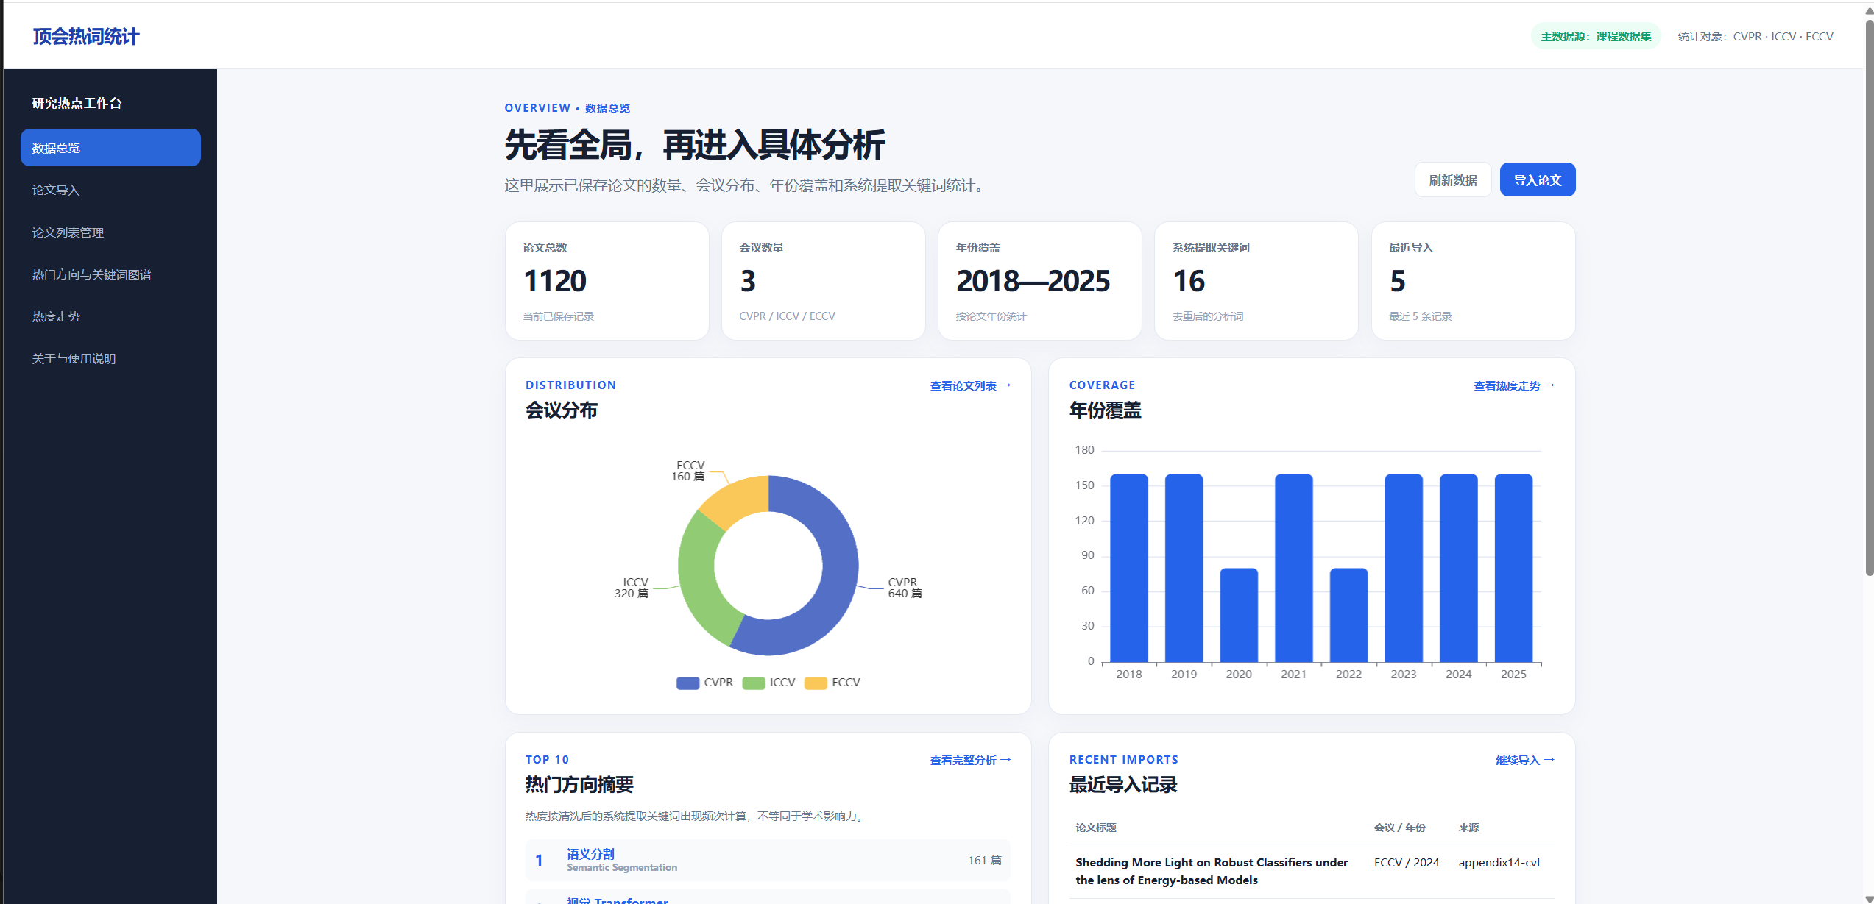Image resolution: width=1874 pixels, height=904 pixels.
Task: Follow the 查看论文列表 link
Action: (x=970, y=386)
